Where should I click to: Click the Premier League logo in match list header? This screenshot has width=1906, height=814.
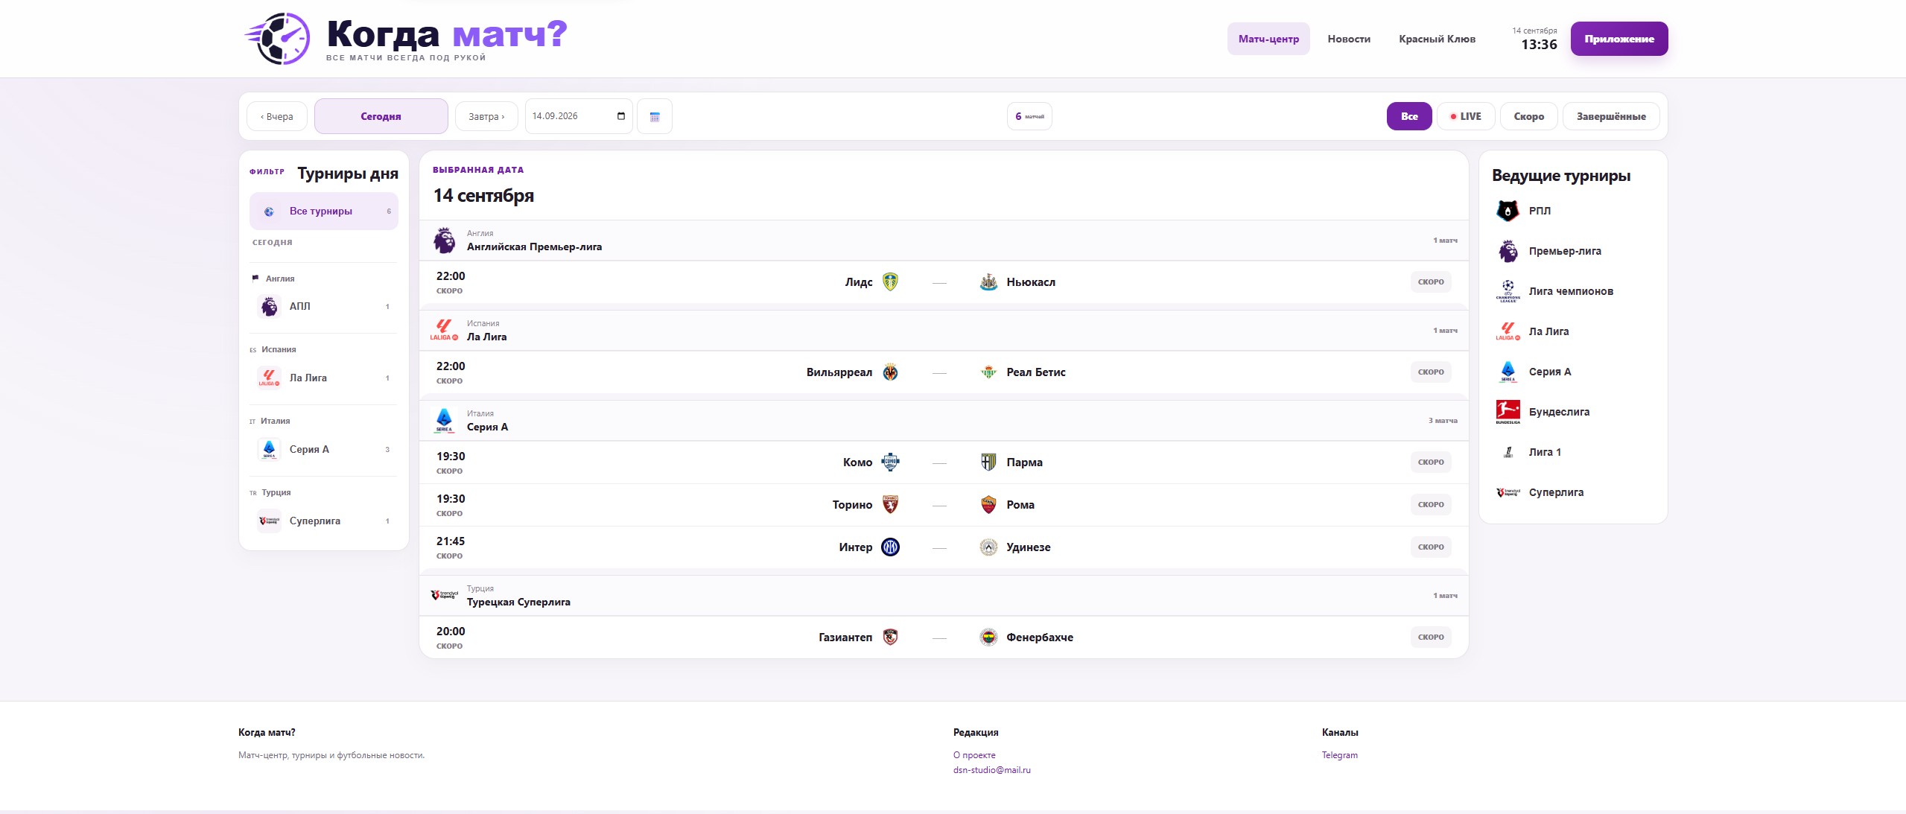coord(444,240)
